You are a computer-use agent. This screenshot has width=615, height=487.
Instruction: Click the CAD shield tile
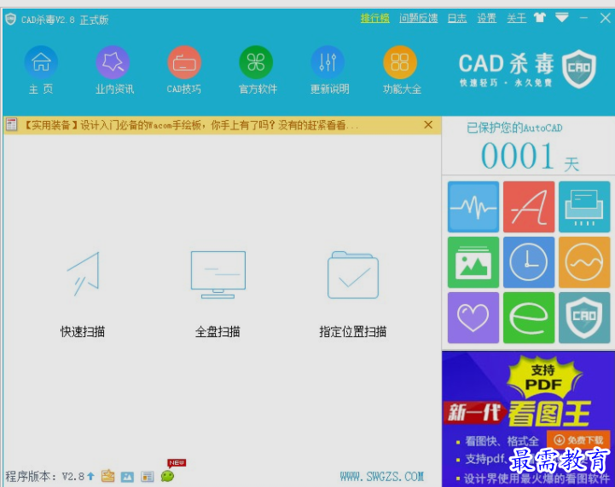point(584,318)
